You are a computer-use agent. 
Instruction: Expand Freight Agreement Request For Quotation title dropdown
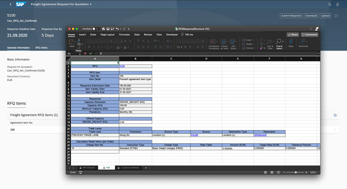tap(91, 4)
